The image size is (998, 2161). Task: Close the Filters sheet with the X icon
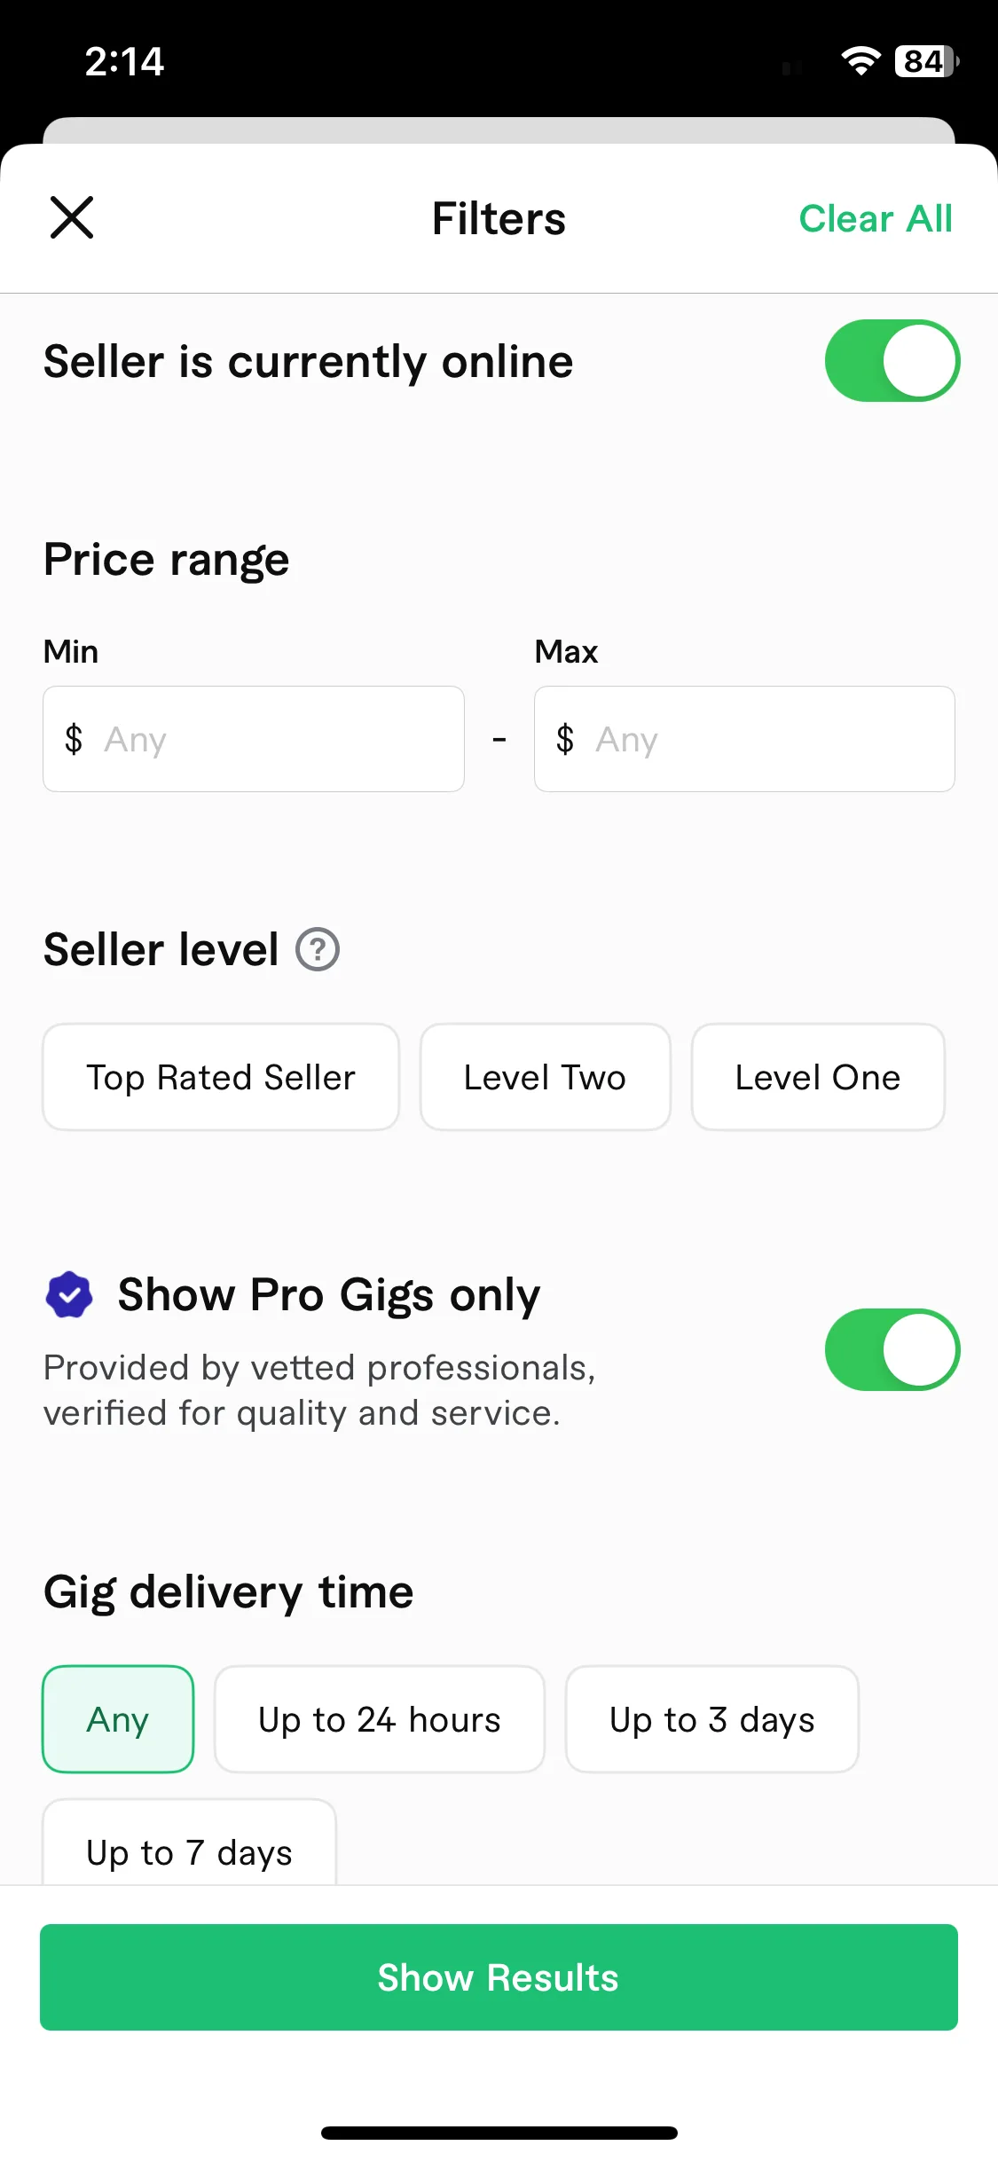click(72, 218)
